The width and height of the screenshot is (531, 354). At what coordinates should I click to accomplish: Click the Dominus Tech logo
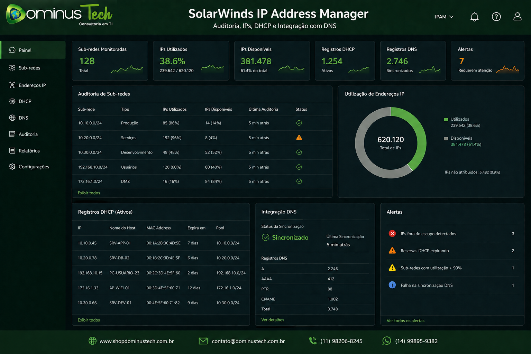[x=59, y=15]
